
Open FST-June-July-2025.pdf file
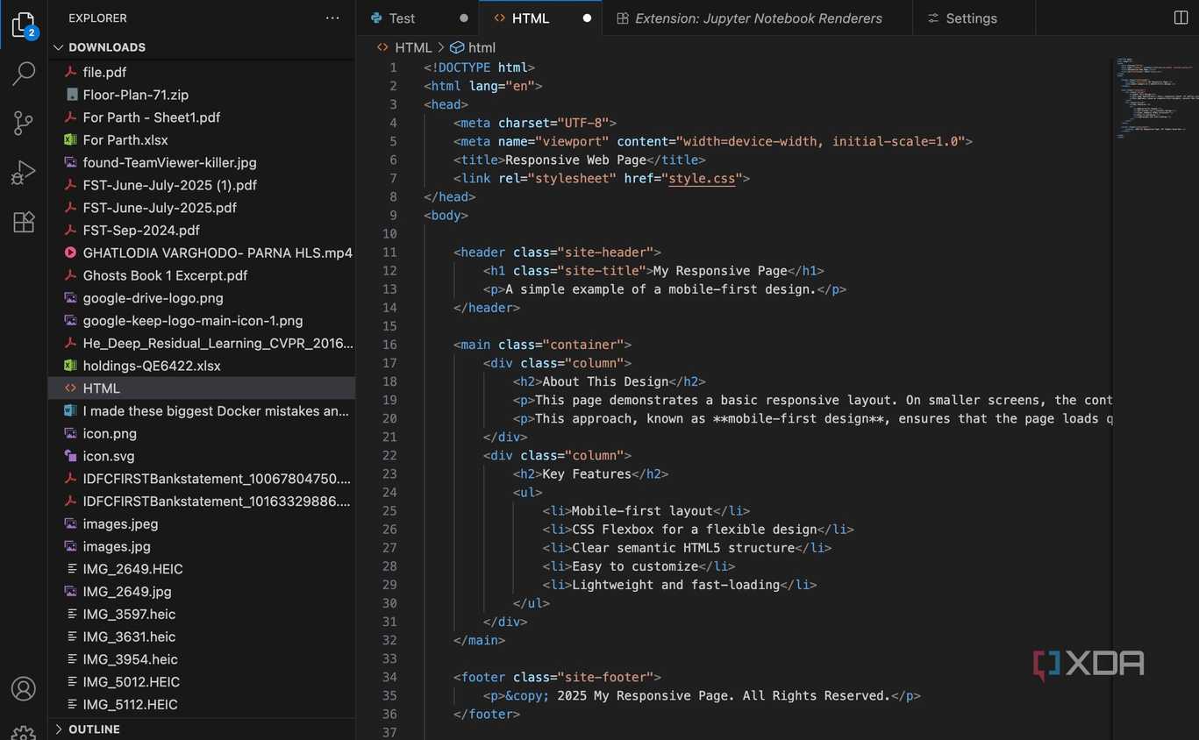click(202, 208)
